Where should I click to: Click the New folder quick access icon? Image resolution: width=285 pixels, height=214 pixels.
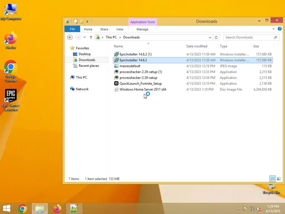click(x=82, y=21)
